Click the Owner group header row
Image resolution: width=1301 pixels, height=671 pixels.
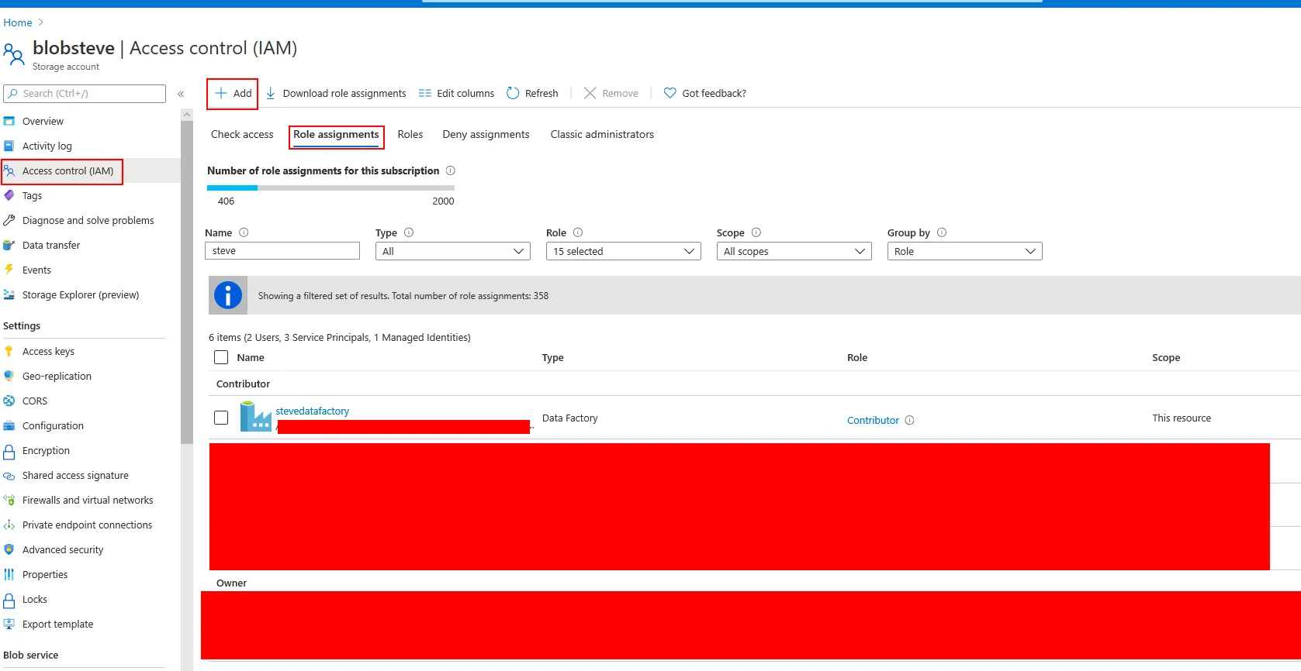tap(755, 583)
